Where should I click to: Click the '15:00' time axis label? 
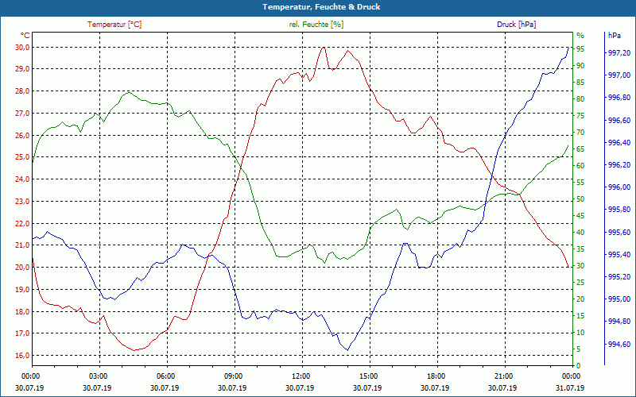coord(367,376)
